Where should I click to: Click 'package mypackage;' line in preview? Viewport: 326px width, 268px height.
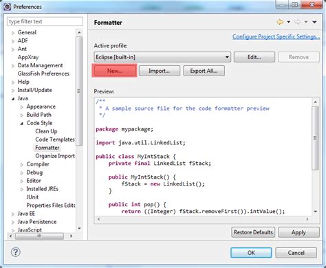(124, 129)
